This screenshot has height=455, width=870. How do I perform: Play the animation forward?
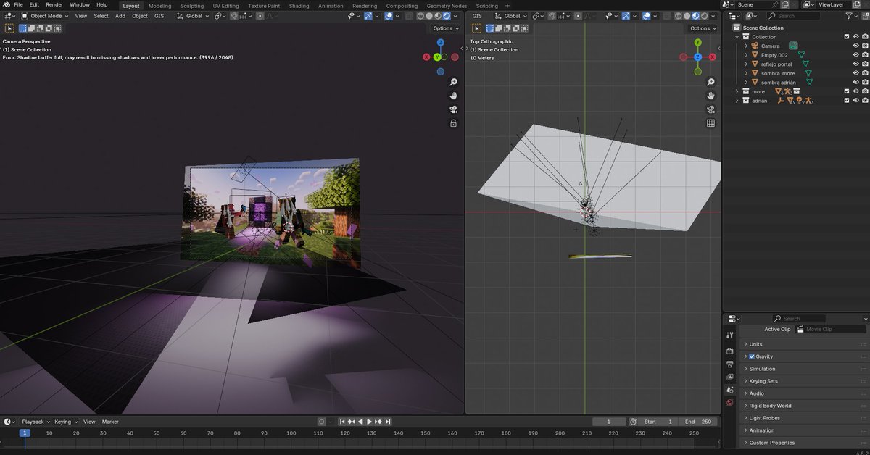[370, 422]
